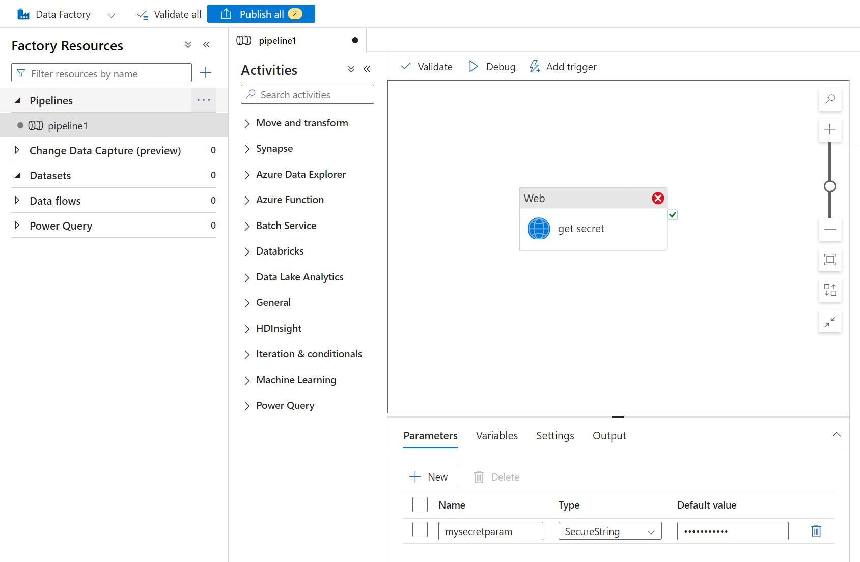Click the Publish all button
This screenshot has height=562, width=860.
[261, 14]
